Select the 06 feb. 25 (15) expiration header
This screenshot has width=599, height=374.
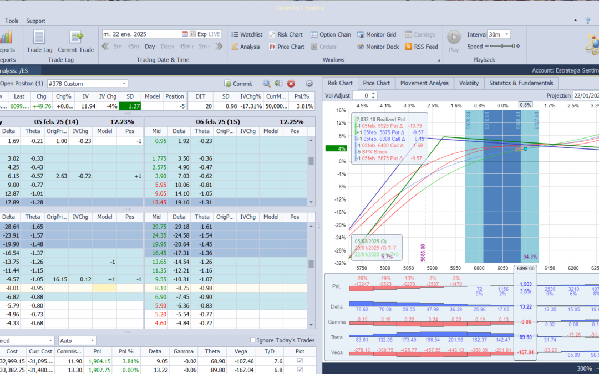pos(218,122)
